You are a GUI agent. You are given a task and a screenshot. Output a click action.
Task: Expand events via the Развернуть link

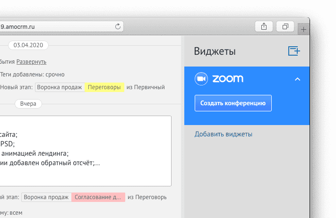[31, 62]
